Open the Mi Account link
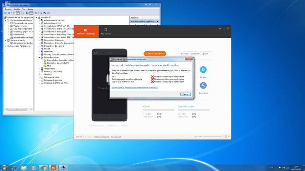The image size is (305, 171). 116,137
